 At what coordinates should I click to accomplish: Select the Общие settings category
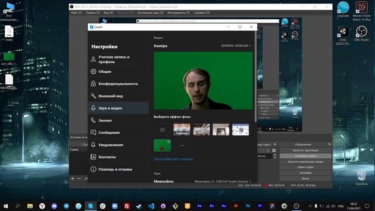coord(118,72)
